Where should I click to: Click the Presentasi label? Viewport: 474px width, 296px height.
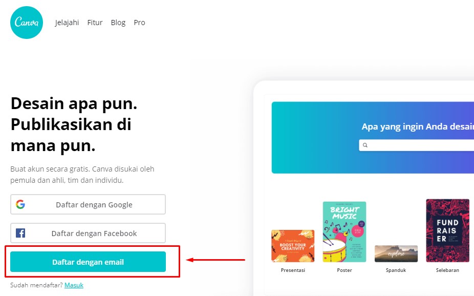[x=293, y=270]
